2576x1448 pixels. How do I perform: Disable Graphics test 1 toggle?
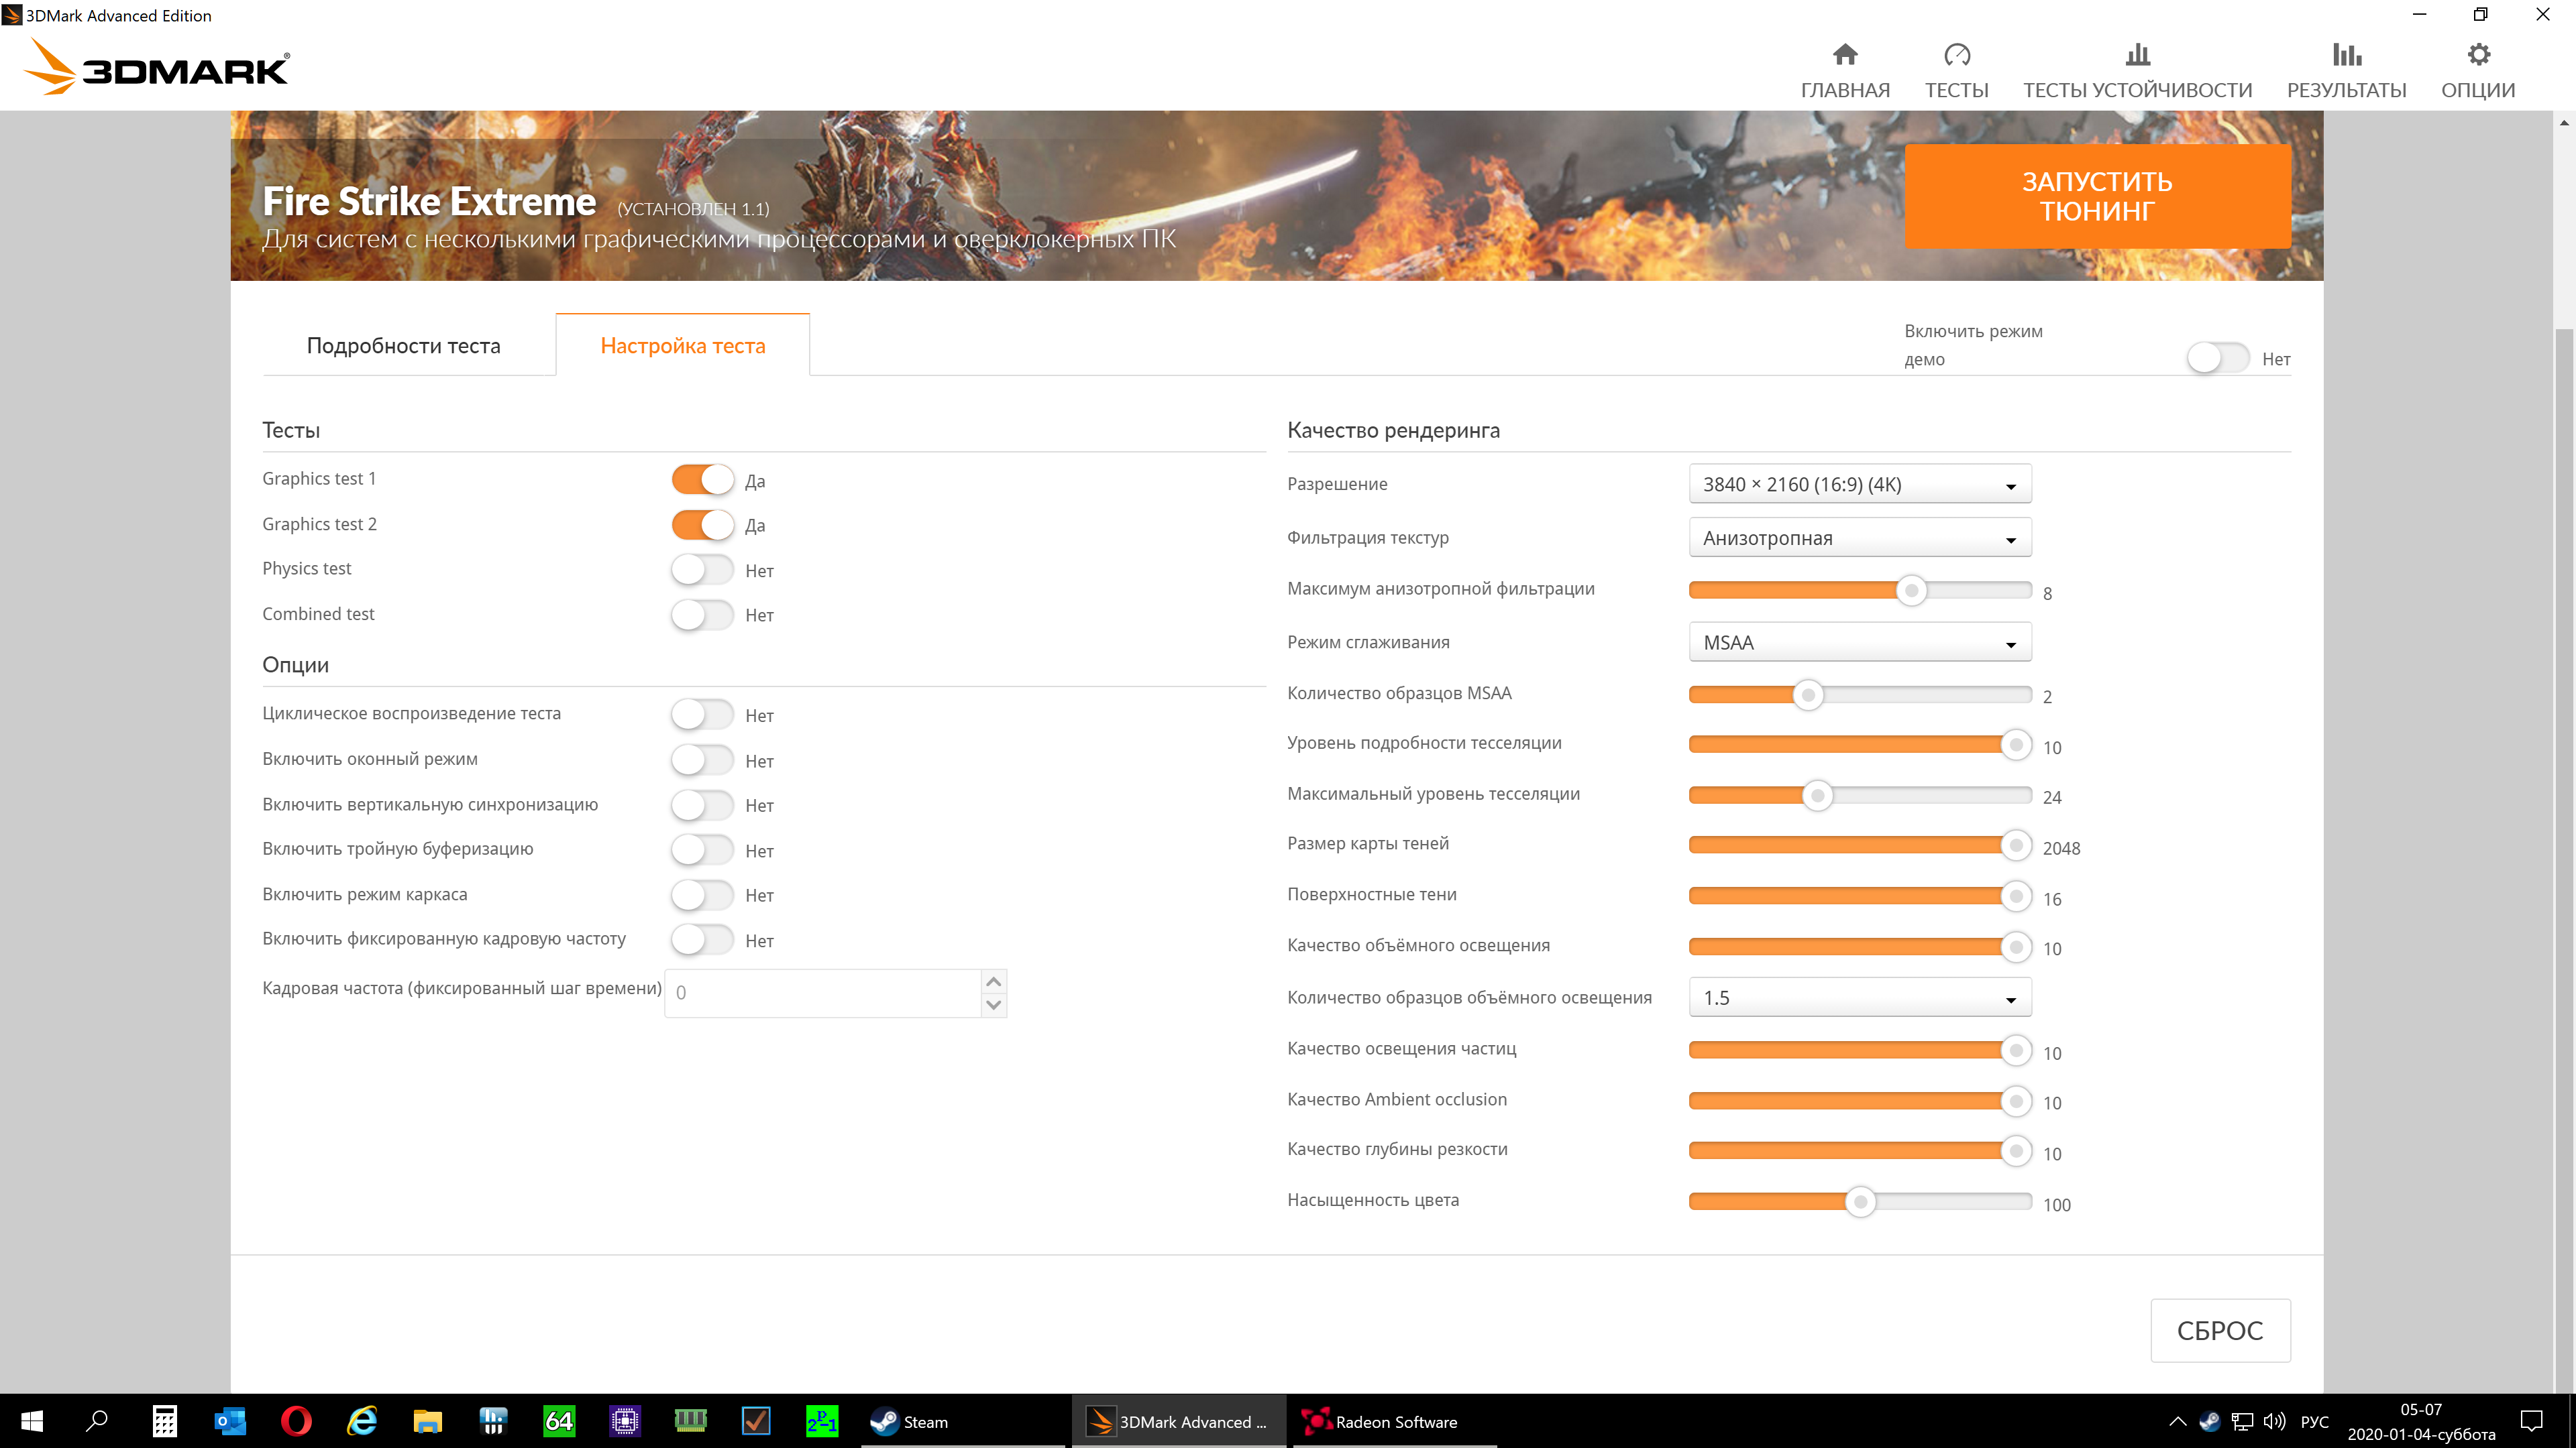(702, 480)
